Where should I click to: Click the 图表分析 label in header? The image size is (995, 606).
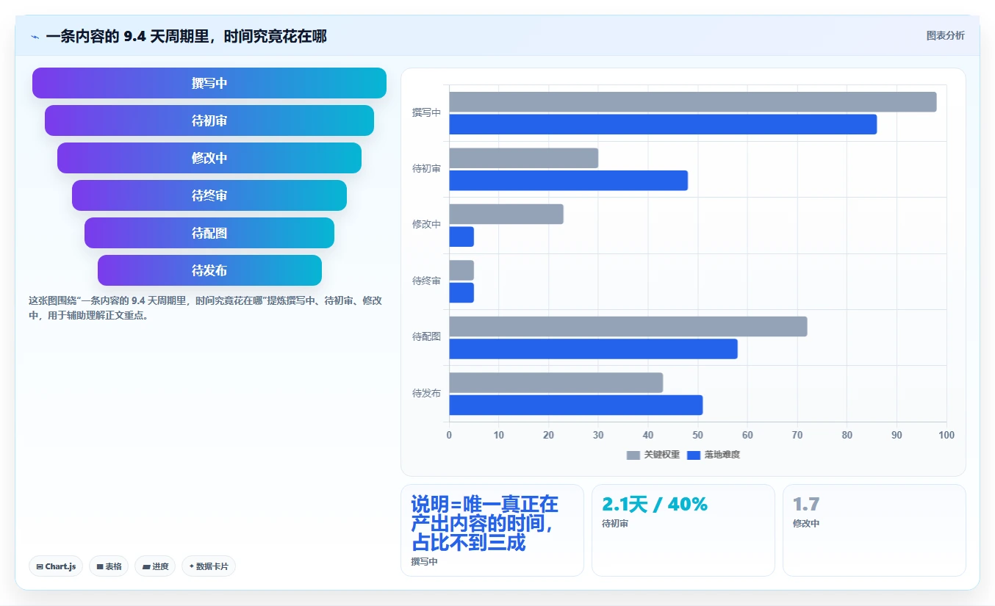pyautogui.click(x=945, y=35)
